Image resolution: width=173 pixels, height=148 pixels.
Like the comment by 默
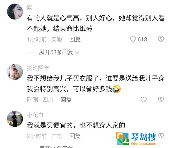point(133,39)
